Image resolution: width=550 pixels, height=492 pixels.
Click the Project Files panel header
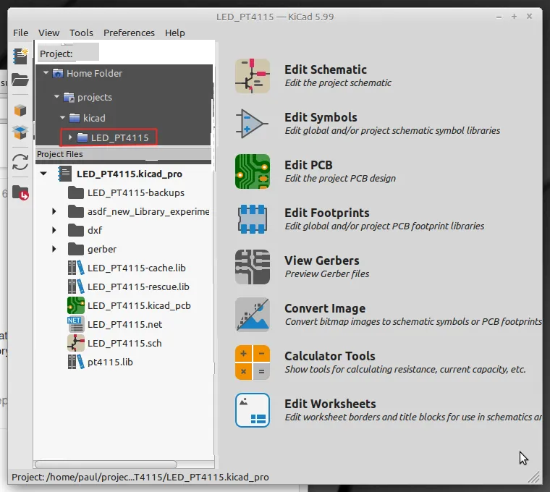click(x=124, y=154)
